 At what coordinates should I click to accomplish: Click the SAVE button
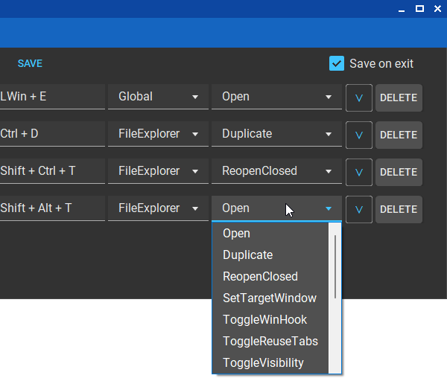[30, 63]
